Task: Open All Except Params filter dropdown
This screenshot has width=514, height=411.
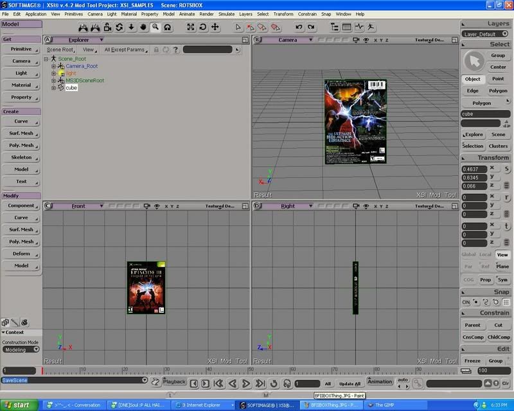Action: tap(126, 49)
